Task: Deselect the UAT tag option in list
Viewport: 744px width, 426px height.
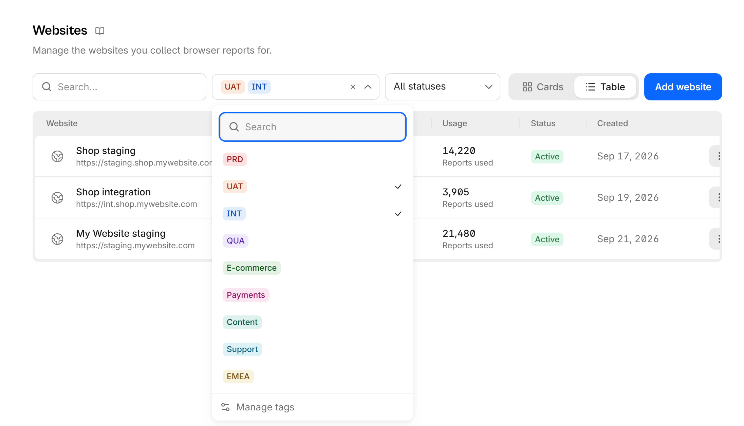Action: tap(313, 187)
